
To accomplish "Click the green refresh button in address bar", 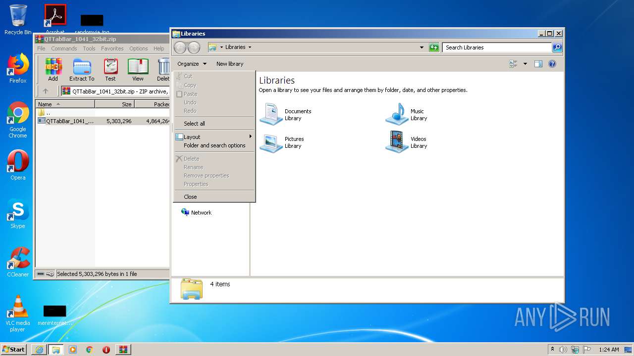I will click(x=434, y=47).
